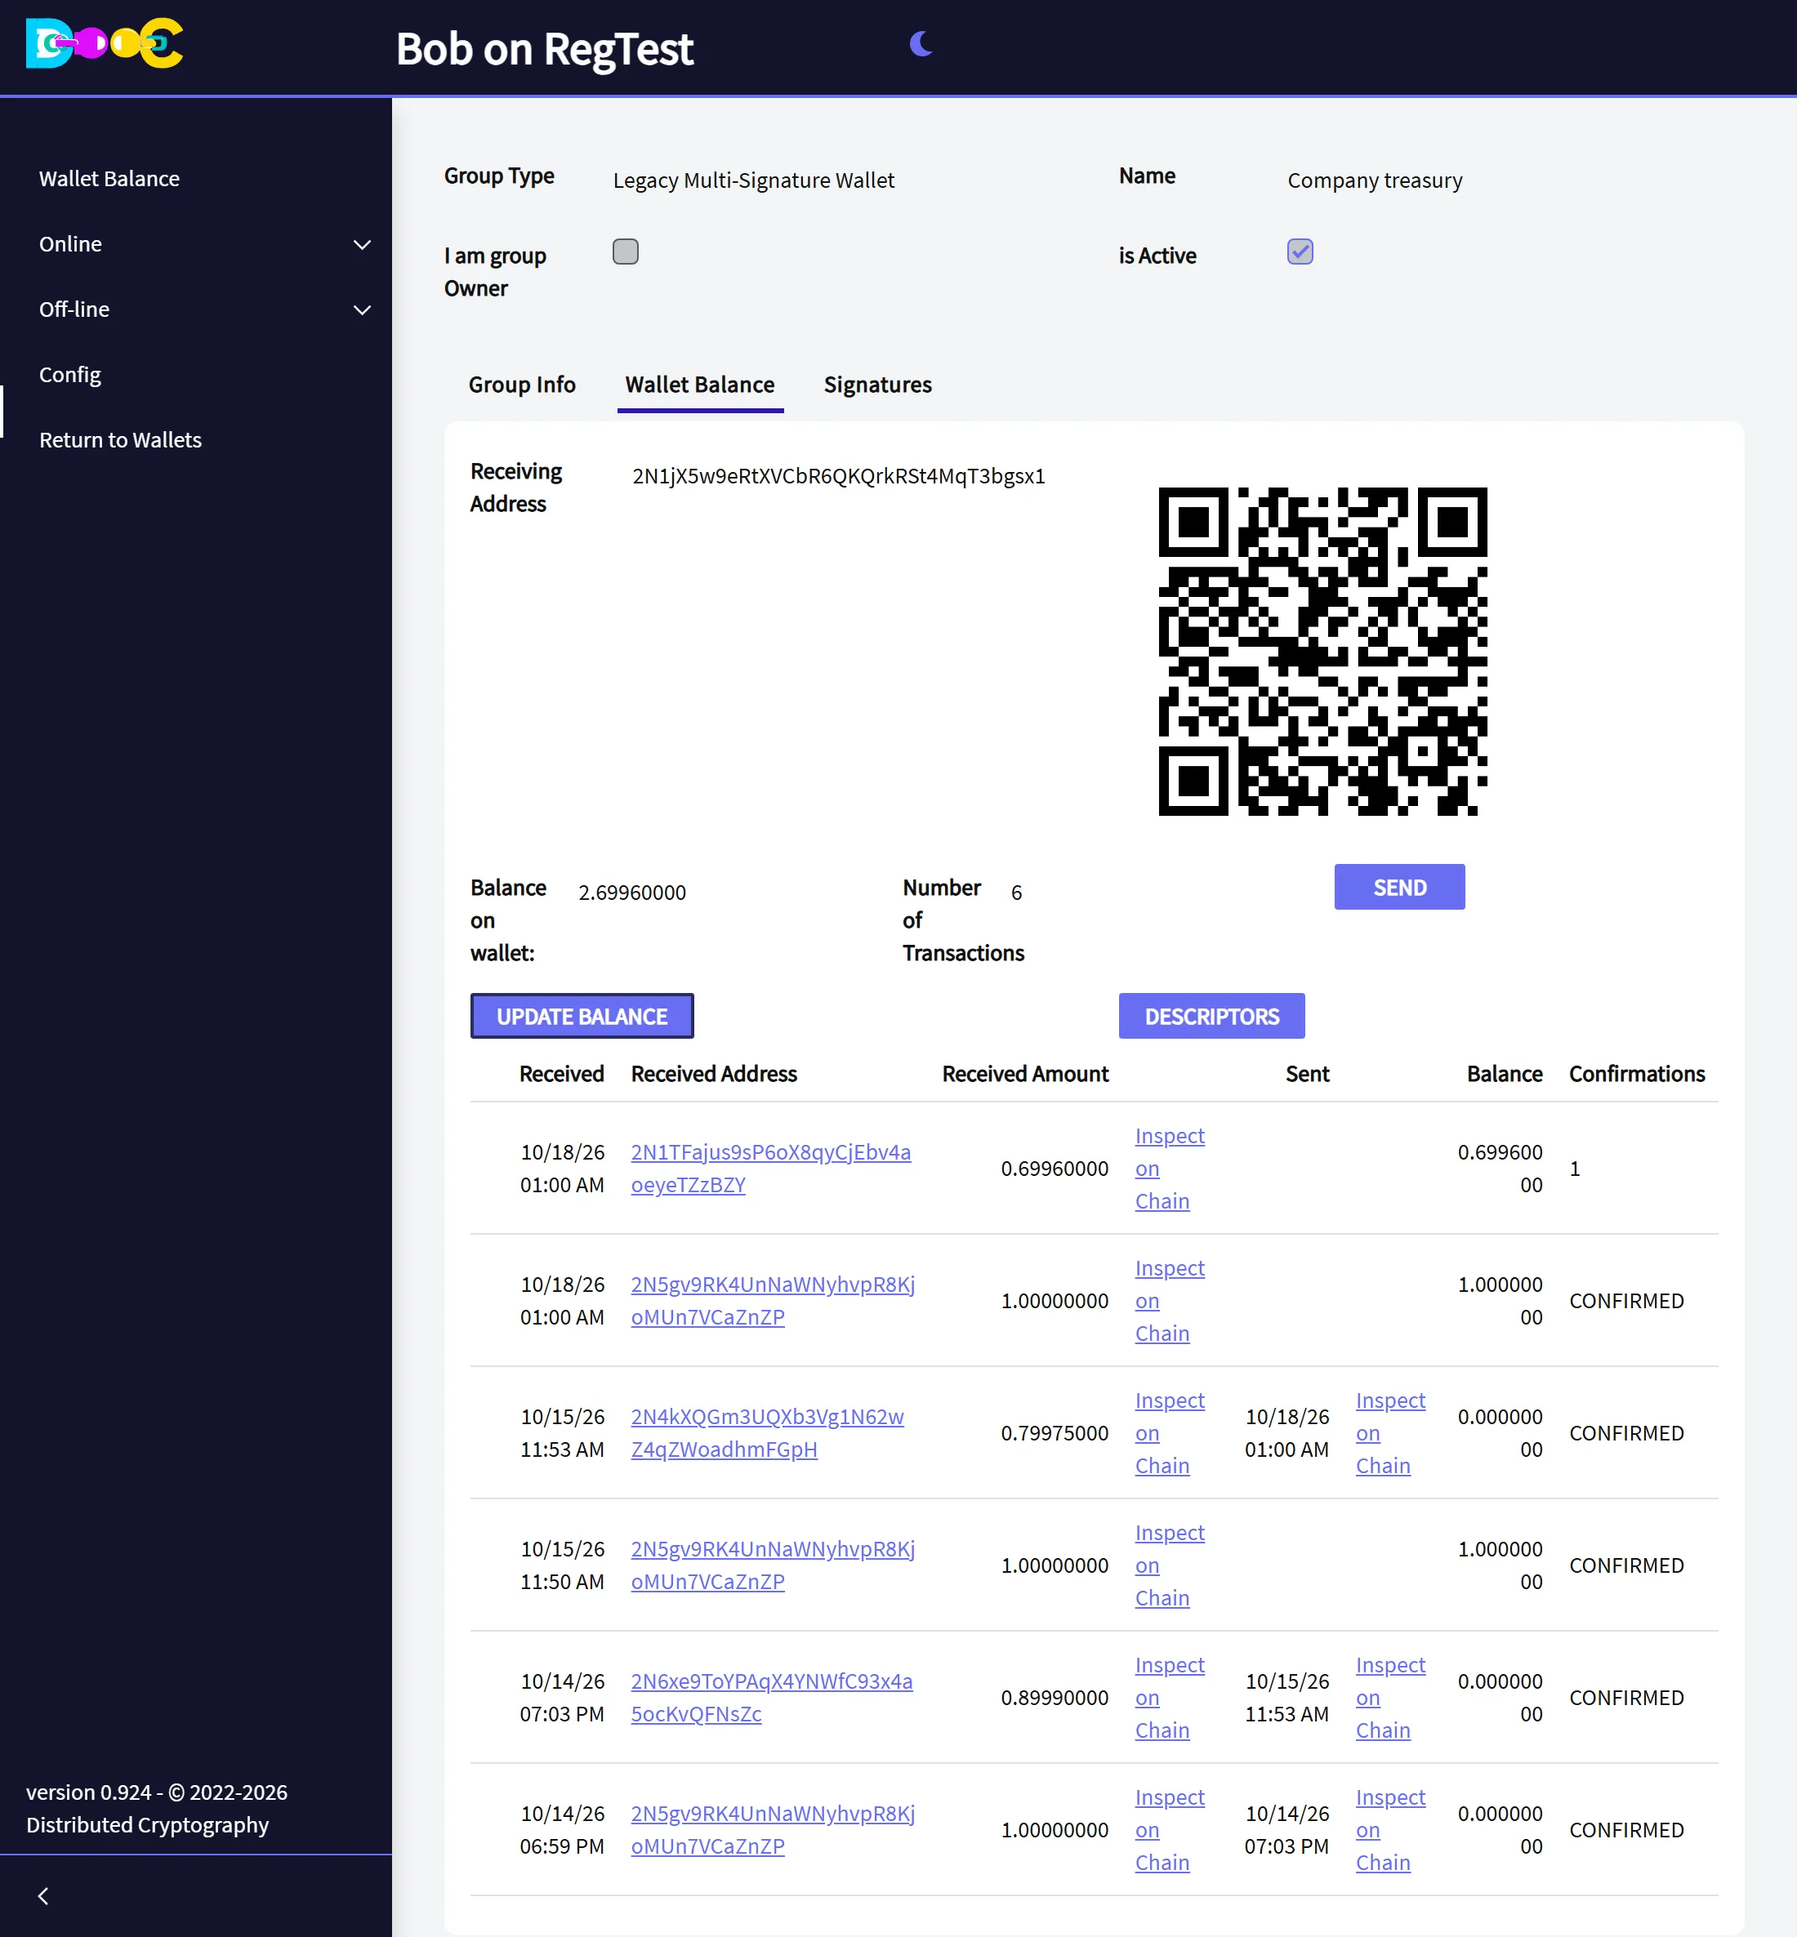Click the receiving address QR code

pos(1322,651)
